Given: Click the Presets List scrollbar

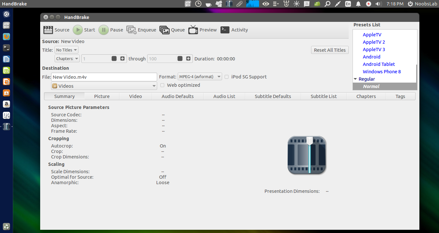Looking at the screenshot, I should point(417,74).
